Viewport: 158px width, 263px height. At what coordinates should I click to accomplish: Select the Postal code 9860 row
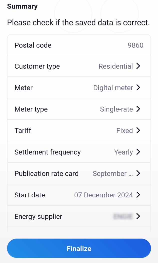(79, 45)
